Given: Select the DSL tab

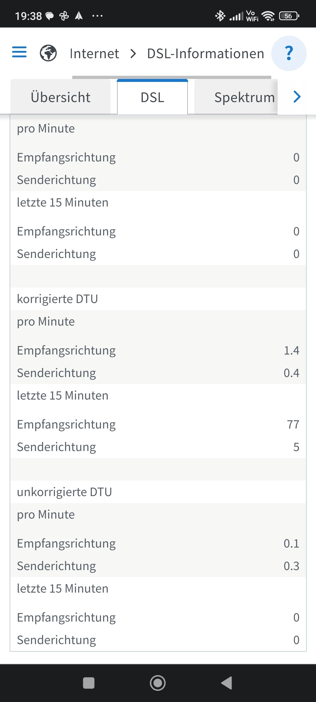Looking at the screenshot, I should click(152, 97).
